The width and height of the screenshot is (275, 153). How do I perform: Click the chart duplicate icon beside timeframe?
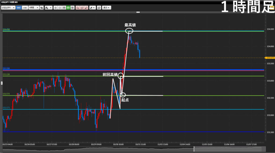[x=42, y=8]
